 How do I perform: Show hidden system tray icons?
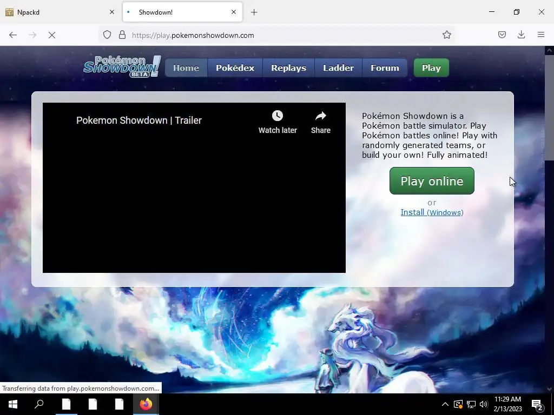coord(445,404)
